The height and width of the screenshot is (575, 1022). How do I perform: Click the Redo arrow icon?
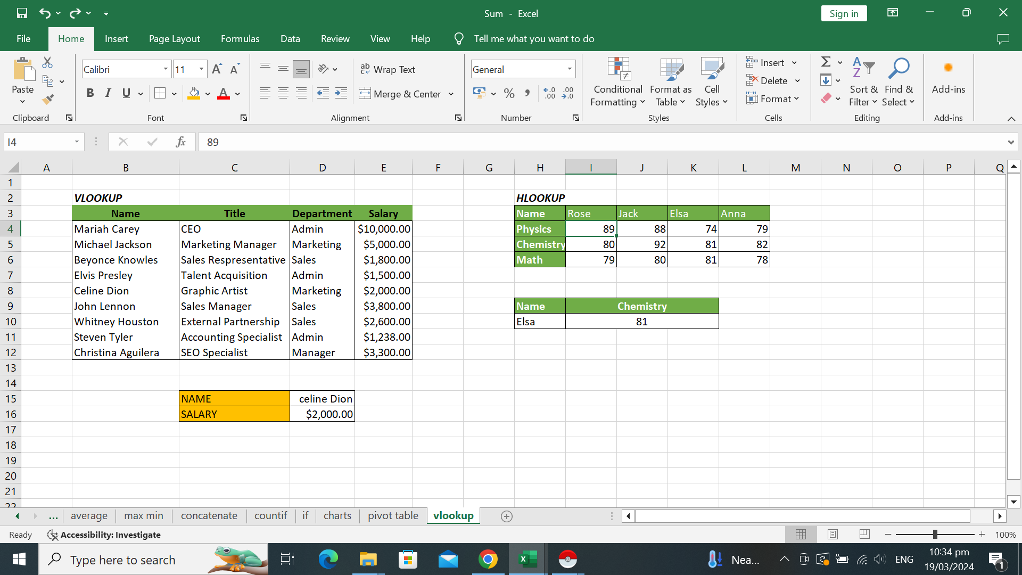coord(75,13)
